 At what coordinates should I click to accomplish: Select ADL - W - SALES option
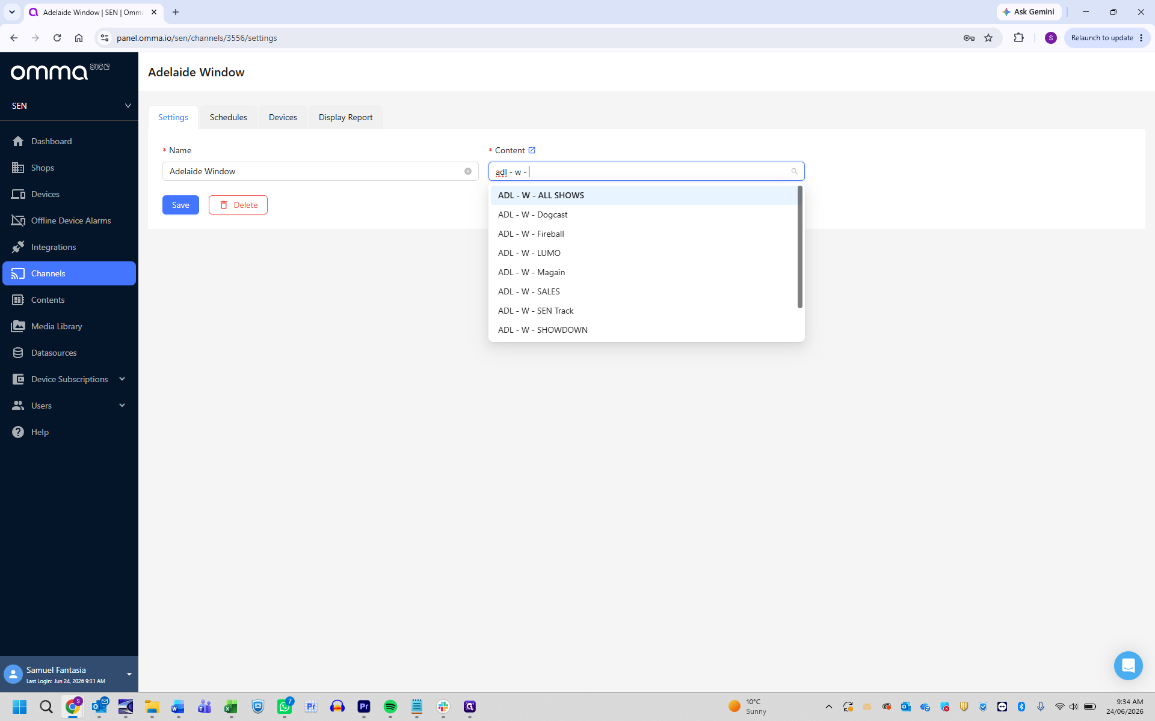644,291
